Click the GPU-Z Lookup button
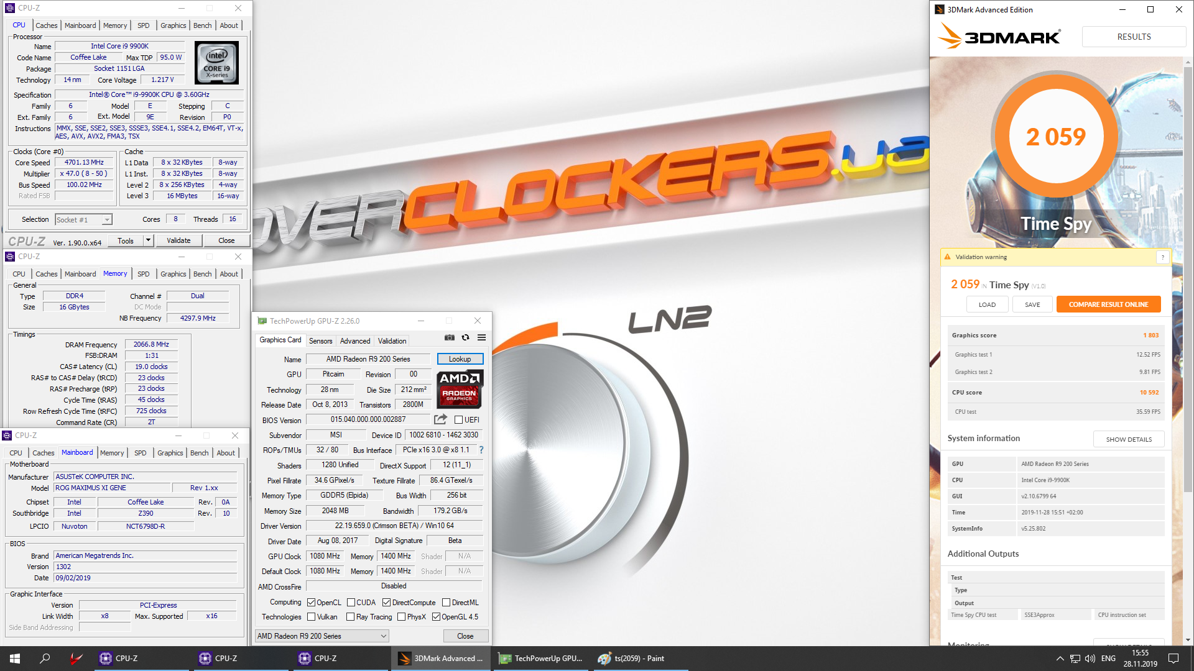The width and height of the screenshot is (1194, 671). pyautogui.click(x=460, y=359)
